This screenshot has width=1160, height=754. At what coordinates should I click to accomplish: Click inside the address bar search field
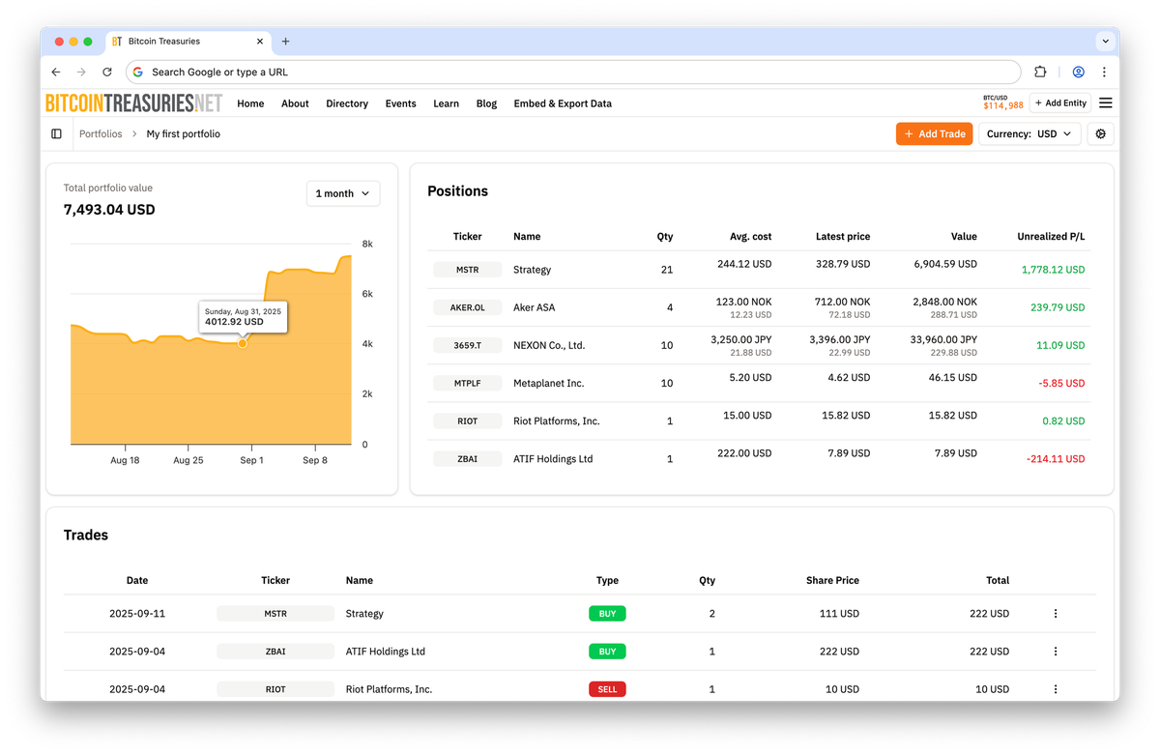[387, 72]
